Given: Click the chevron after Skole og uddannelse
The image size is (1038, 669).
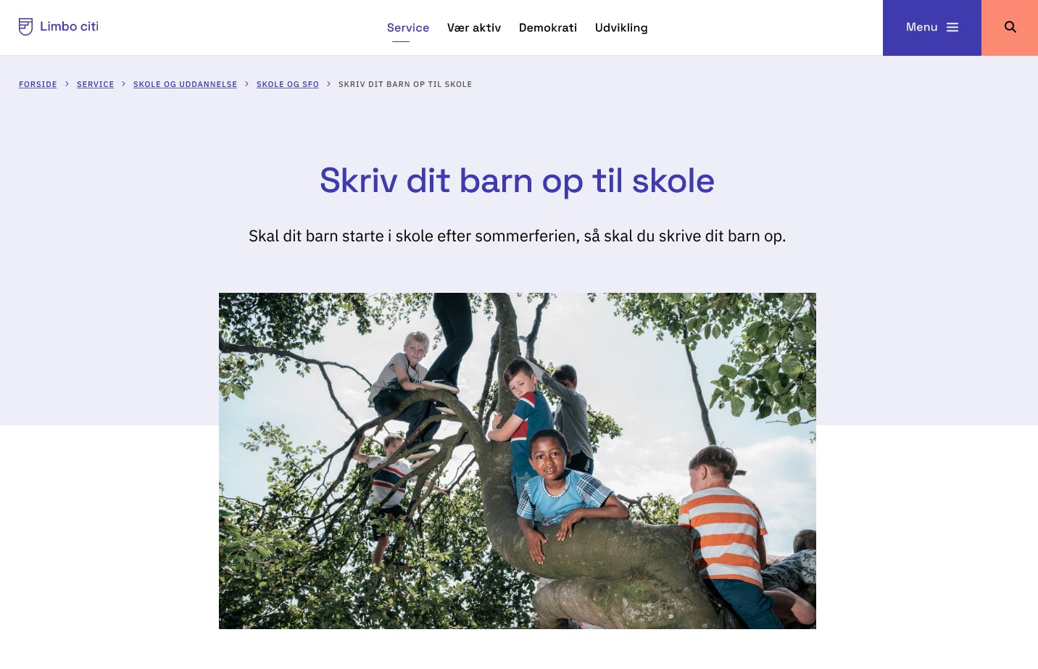Looking at the screenshot, I should [246, 84].
